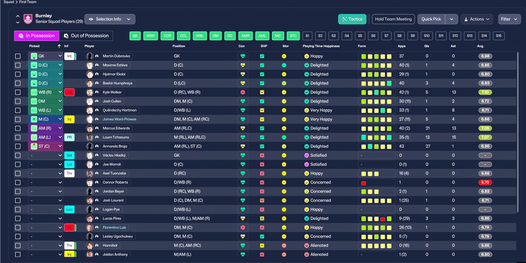Viewport: 526px width, 263px height.
Task: Open Kyle Walker's WB (R) position dropdown
Action: [46, 92]
